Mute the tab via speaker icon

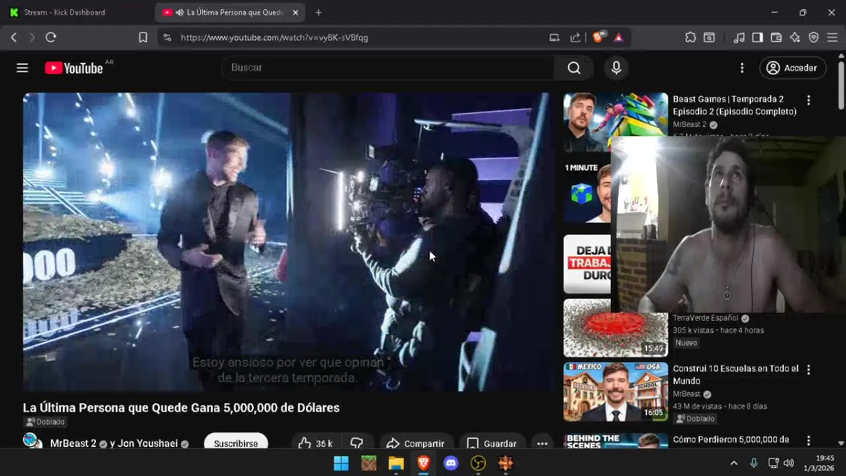(180, 13)
